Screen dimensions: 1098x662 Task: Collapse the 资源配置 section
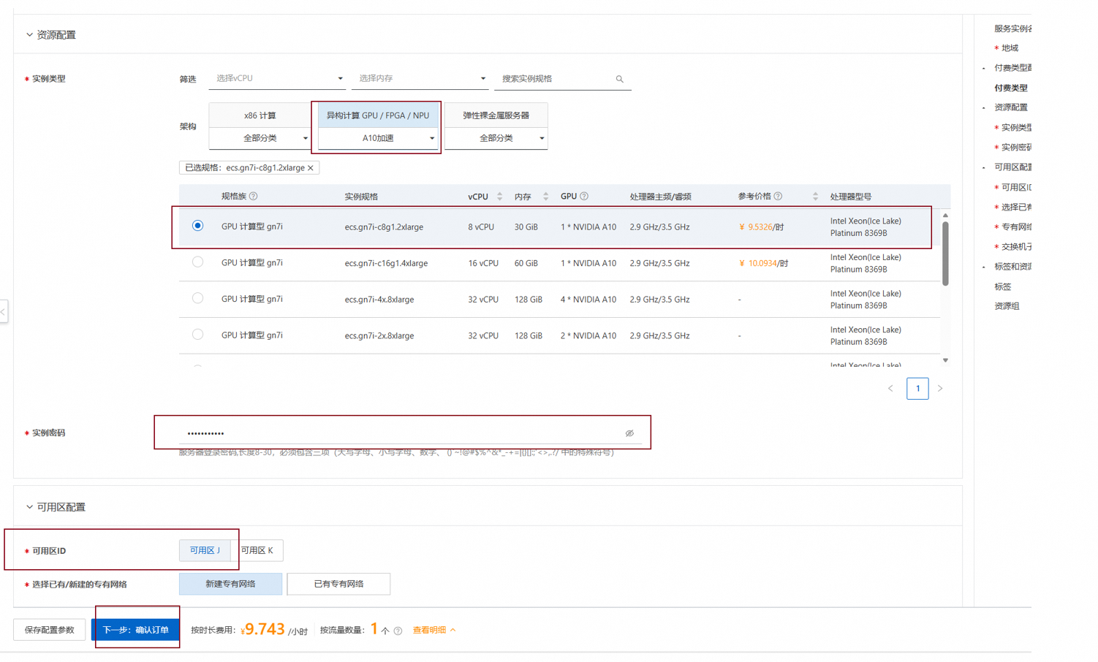click(29, 35)
